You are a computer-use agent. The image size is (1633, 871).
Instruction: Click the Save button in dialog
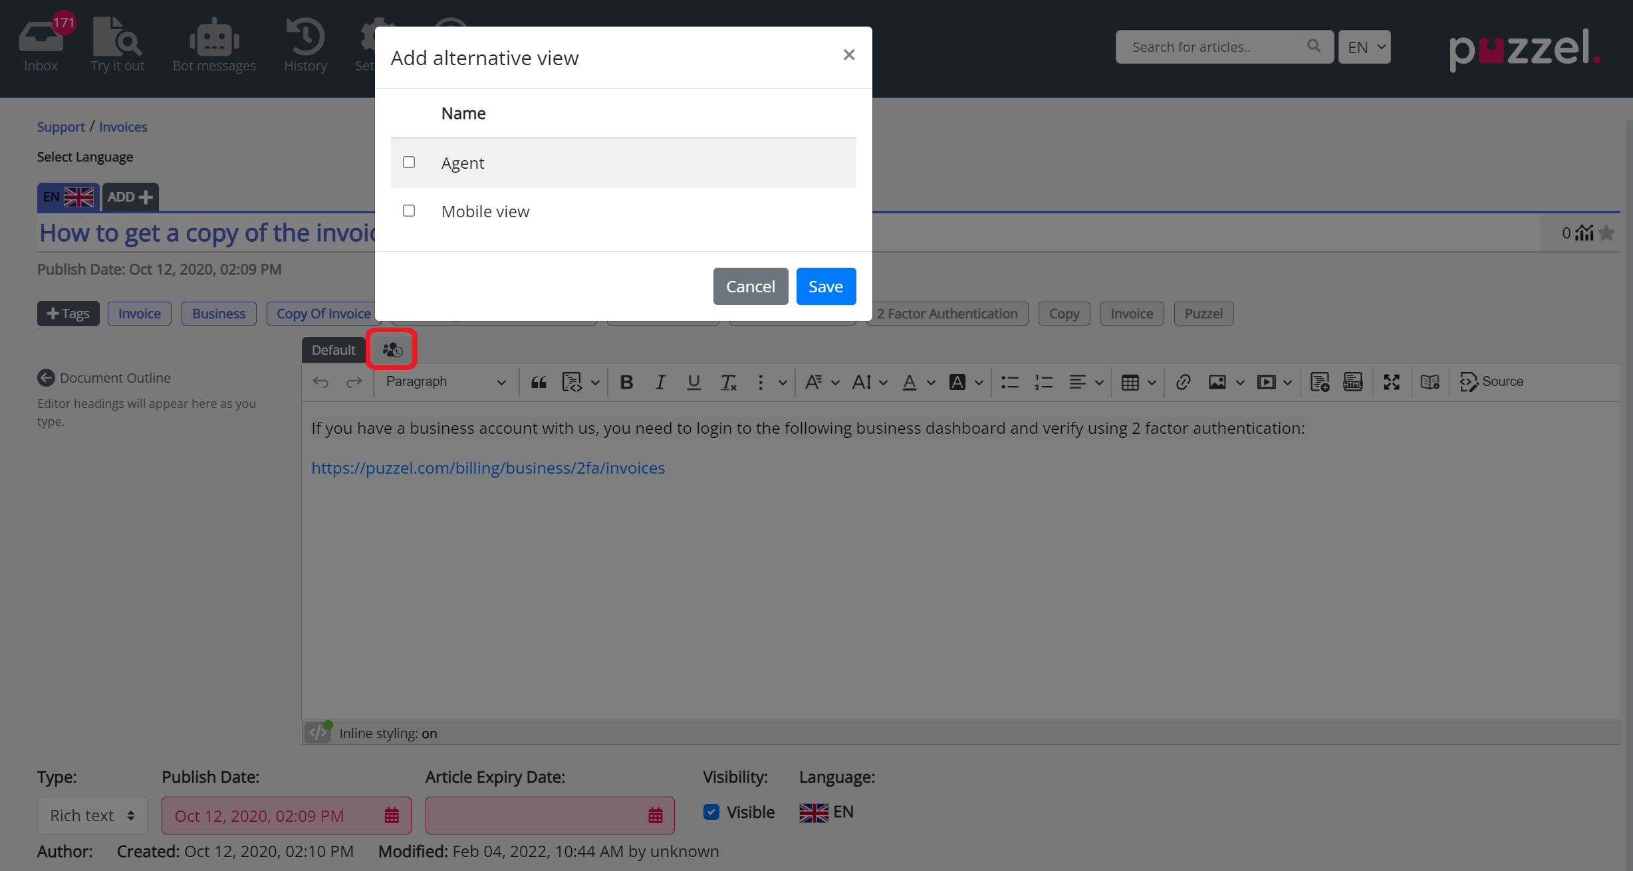point(825,286)
